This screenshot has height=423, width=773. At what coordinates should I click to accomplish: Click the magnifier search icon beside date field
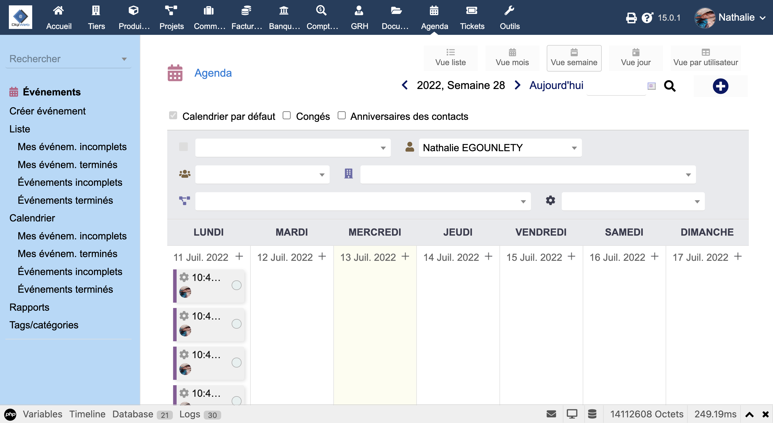pos(669,86)
